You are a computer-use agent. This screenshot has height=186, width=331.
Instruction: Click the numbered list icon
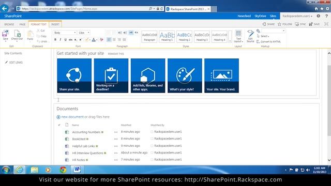pos(114,33)
